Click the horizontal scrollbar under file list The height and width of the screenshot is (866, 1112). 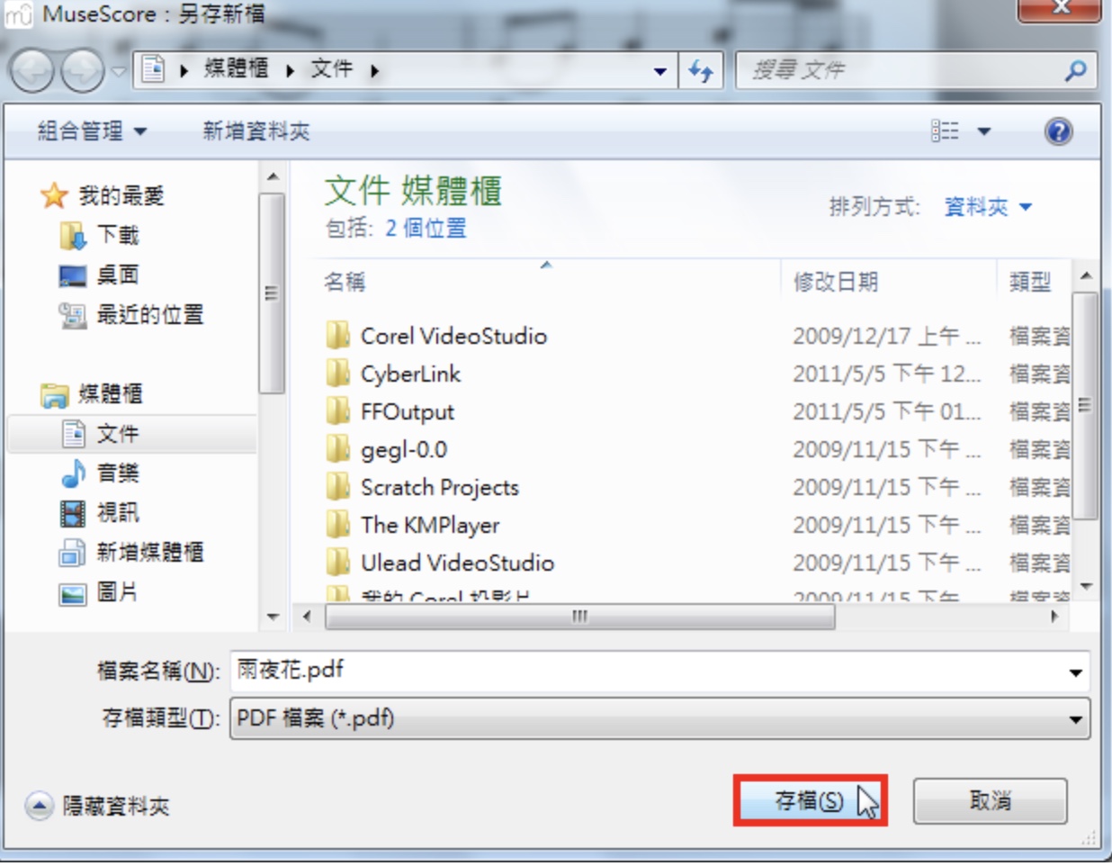point(579,617)
